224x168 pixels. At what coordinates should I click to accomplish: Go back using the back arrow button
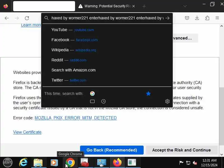[7, 18]
